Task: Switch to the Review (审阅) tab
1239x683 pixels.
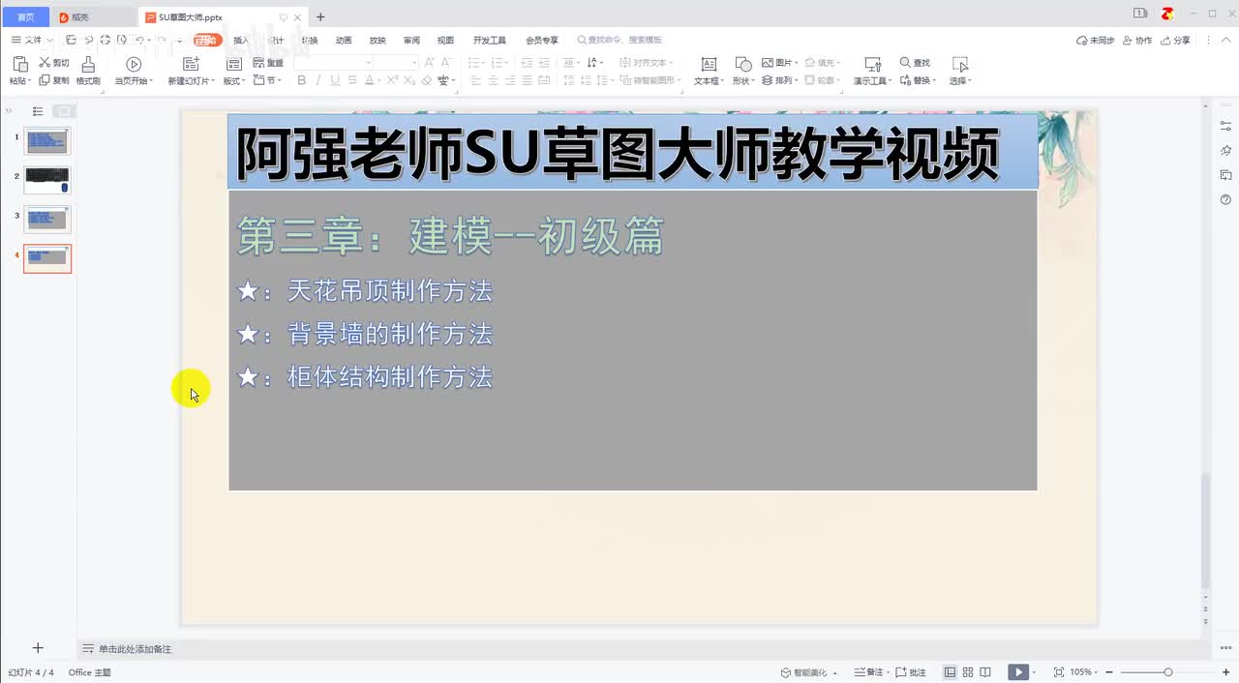Action: pos(411,40)
